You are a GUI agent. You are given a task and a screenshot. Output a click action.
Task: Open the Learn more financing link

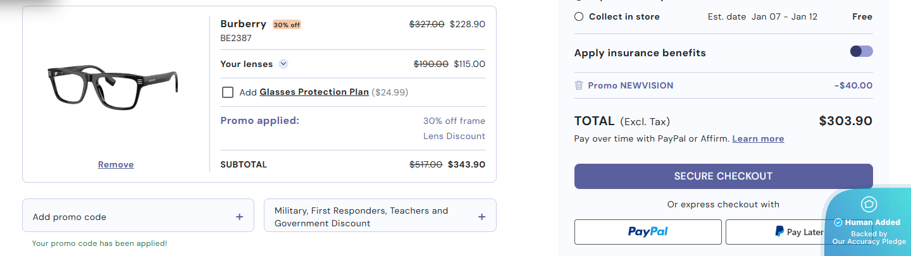[758, 139]
